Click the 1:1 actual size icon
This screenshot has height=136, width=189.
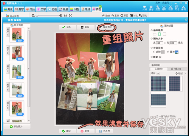[65, 15]
